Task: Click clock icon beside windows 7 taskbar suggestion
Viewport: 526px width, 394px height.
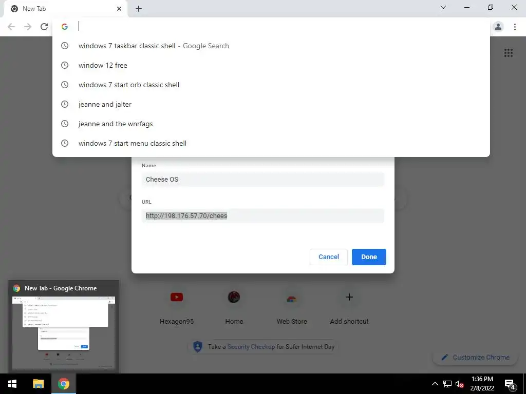Action: pyautogui.click(x=65, y=46)
